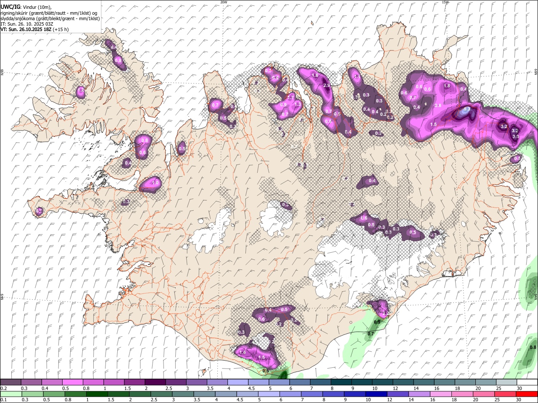
Task: Click the black '0.9' rain contour label
Action: click(x=377, y=322)
